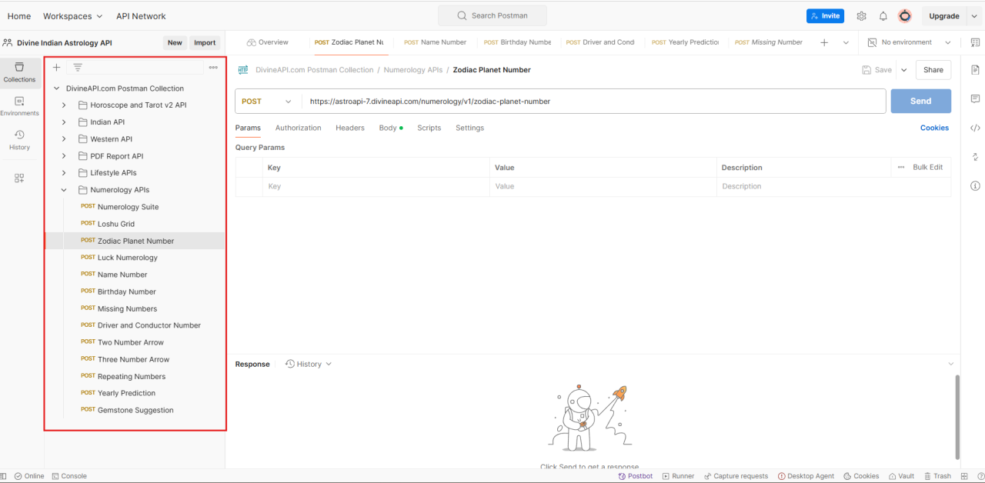Open the Upgrade dropdown arrow
Viewport: 985px width, 483px height.
(975, 16)
